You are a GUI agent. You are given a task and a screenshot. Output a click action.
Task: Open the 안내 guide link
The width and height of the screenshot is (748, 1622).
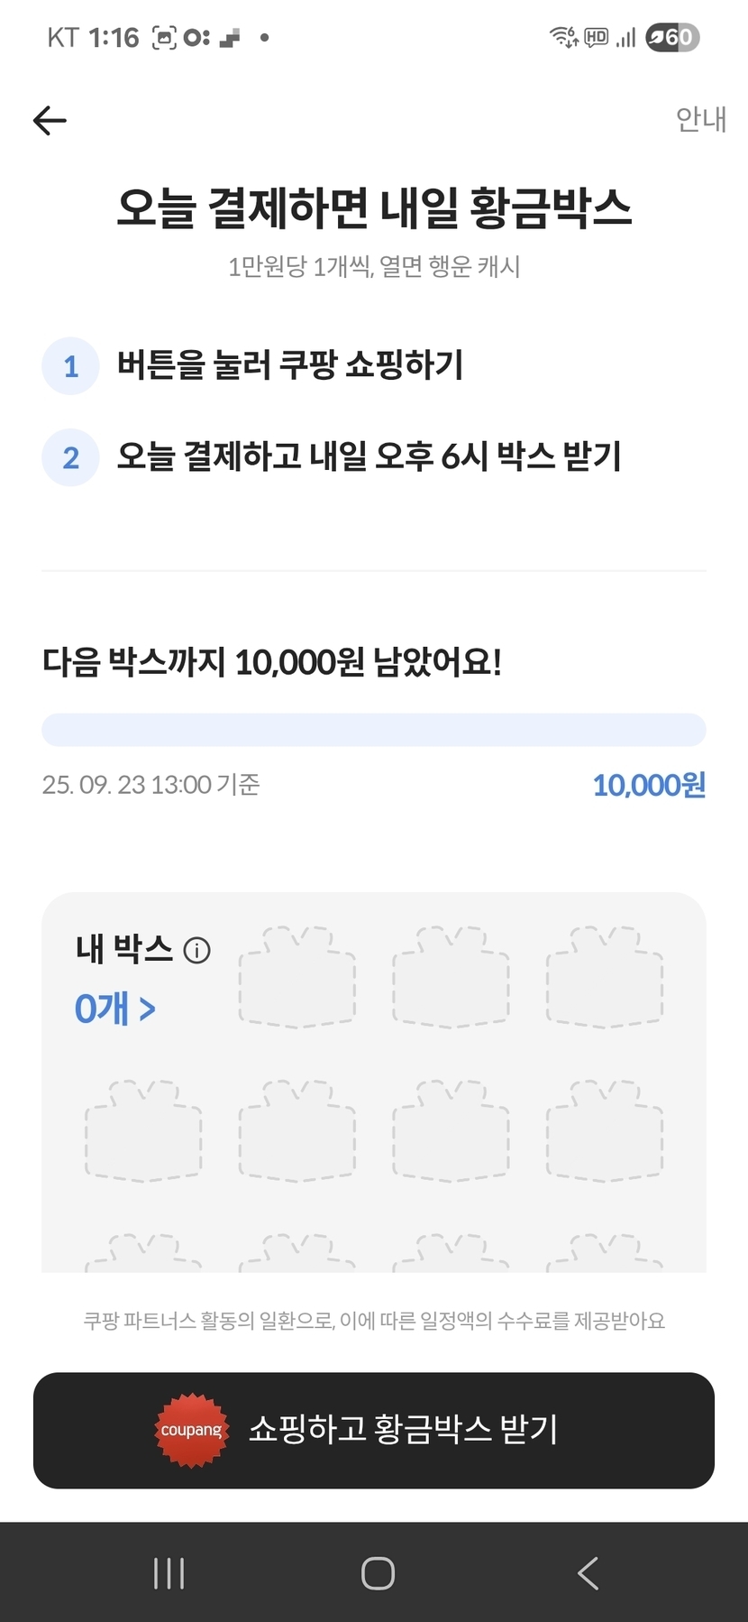pos(700,119)
